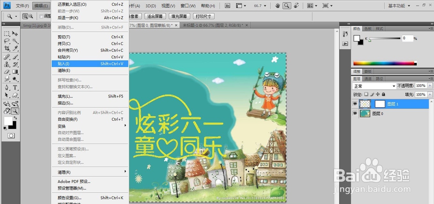Toggle lock image pixels
Image resolution: width=434 pixels, height=204 pixels.
[x=372, y=94]
